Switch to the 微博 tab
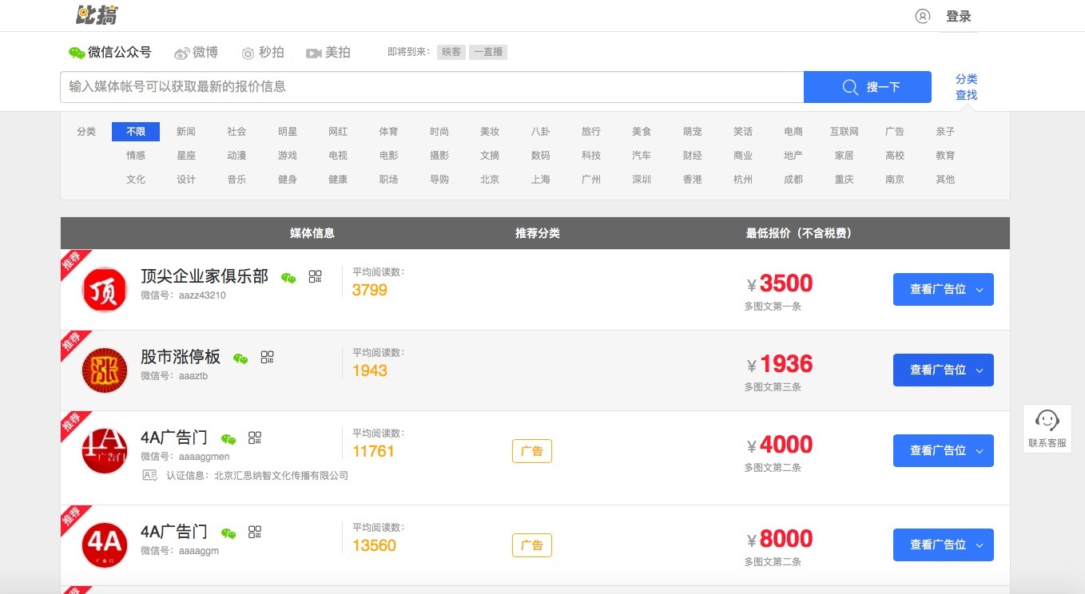This screenshot has width=1085, height=594. [x=197, y=53]
